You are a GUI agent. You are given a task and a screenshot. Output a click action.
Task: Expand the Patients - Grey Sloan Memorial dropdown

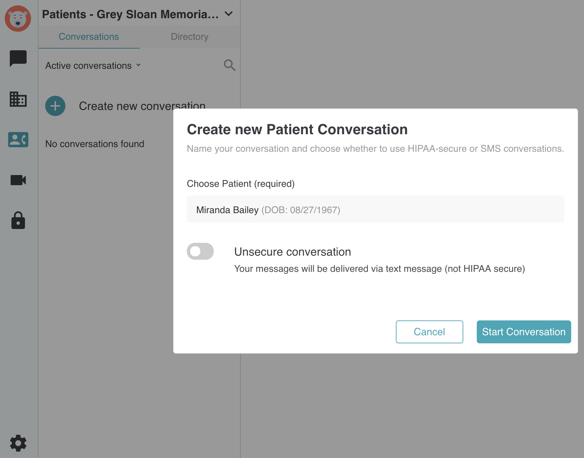pyautogui.click(x=229, y=14)
